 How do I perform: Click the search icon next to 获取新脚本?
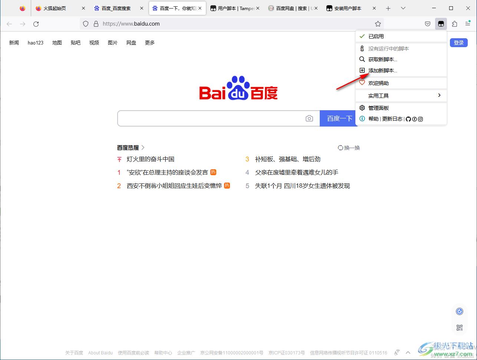[362, 59]
